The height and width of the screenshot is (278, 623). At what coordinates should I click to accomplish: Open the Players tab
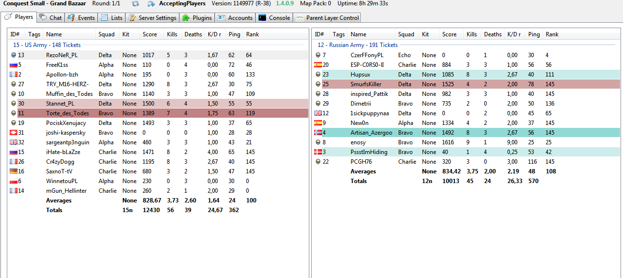(19, 17)
